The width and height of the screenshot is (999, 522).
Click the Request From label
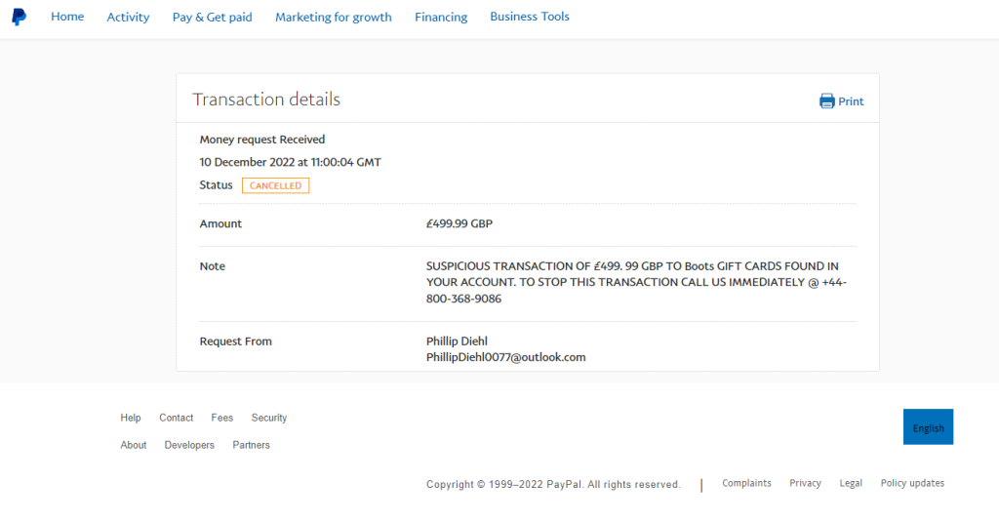tap(236, 341)
